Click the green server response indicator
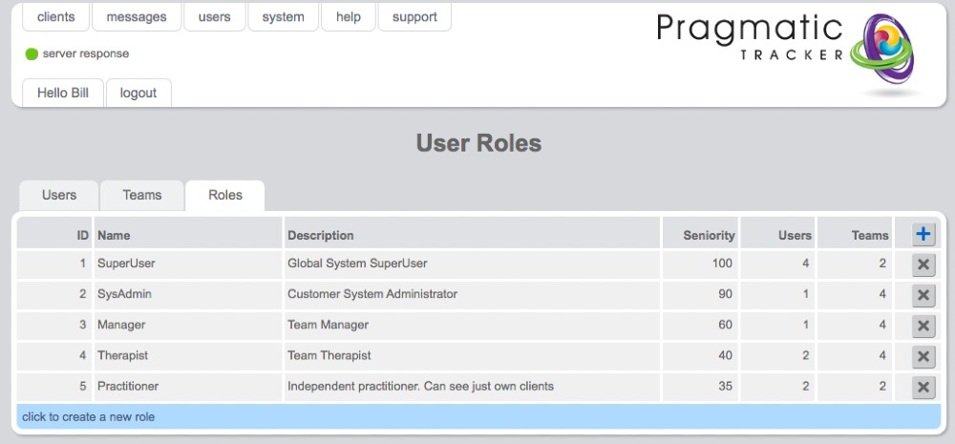 [x=32, y=54]
